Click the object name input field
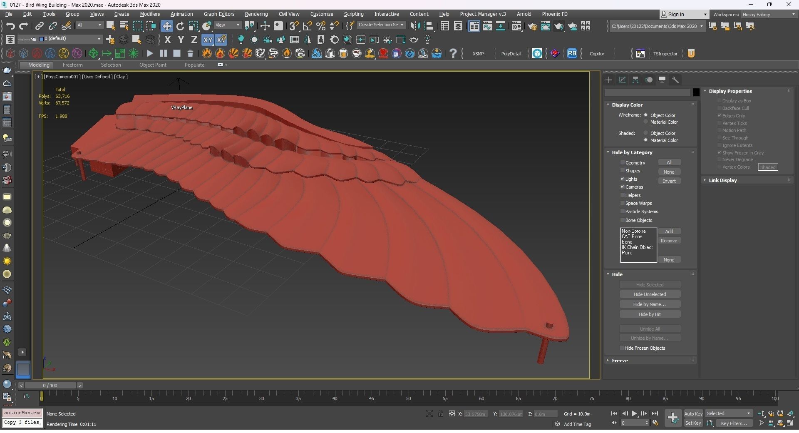Viewport: 799px width, 433px height. pos(648,92)
